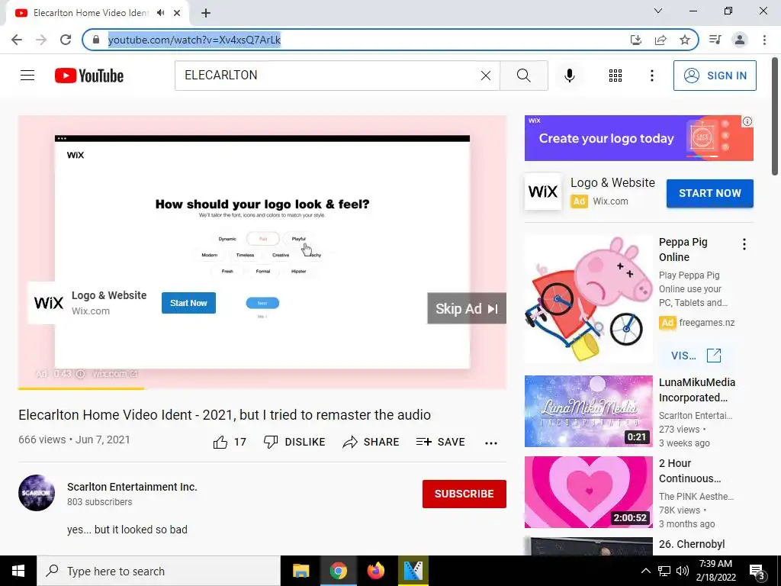The image size is (781, 586).
Task: Switch to Firefox on the taskbar
Action: pos(376,571)
